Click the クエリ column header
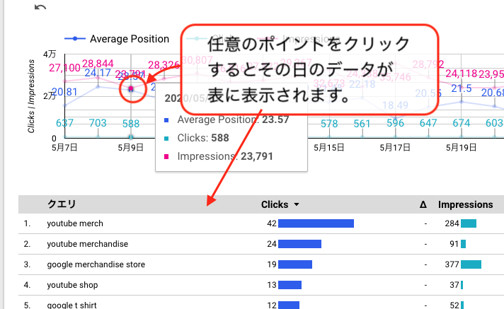The width and height of the screenshot is (504, 309). 62,204
